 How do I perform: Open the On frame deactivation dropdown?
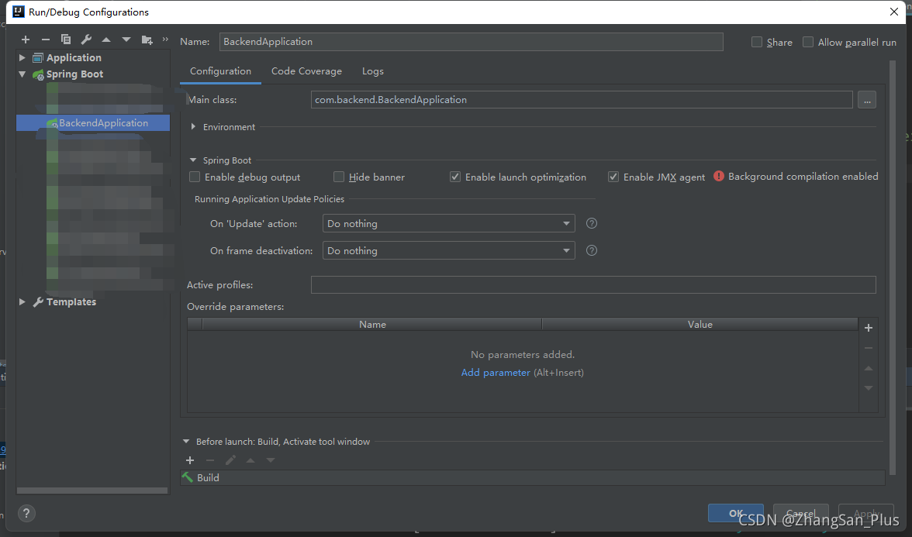point(448,250)
